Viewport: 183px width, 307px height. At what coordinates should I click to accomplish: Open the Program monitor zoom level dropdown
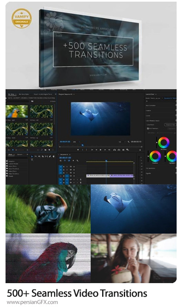[77, 142]
